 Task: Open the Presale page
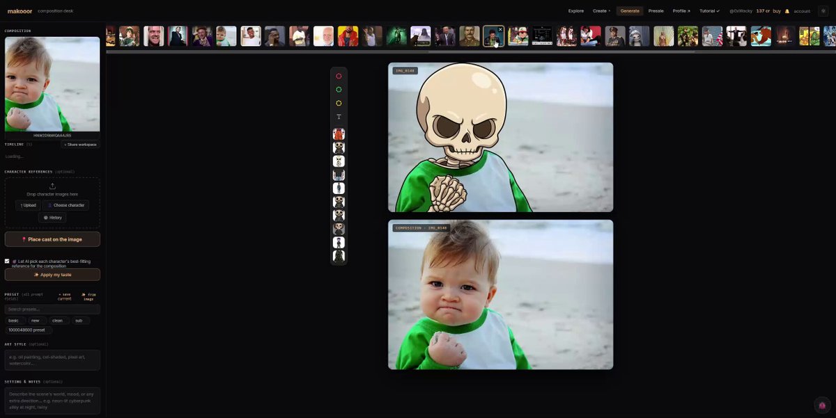point(656,11)
